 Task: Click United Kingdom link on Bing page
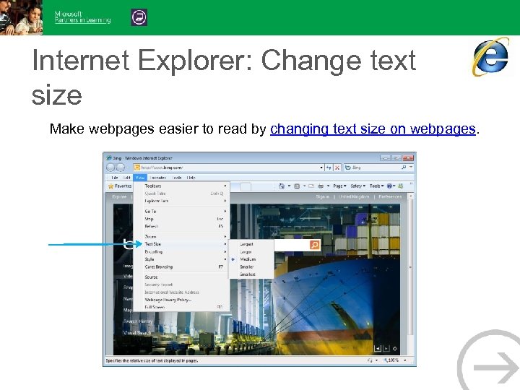pos(353,196)
